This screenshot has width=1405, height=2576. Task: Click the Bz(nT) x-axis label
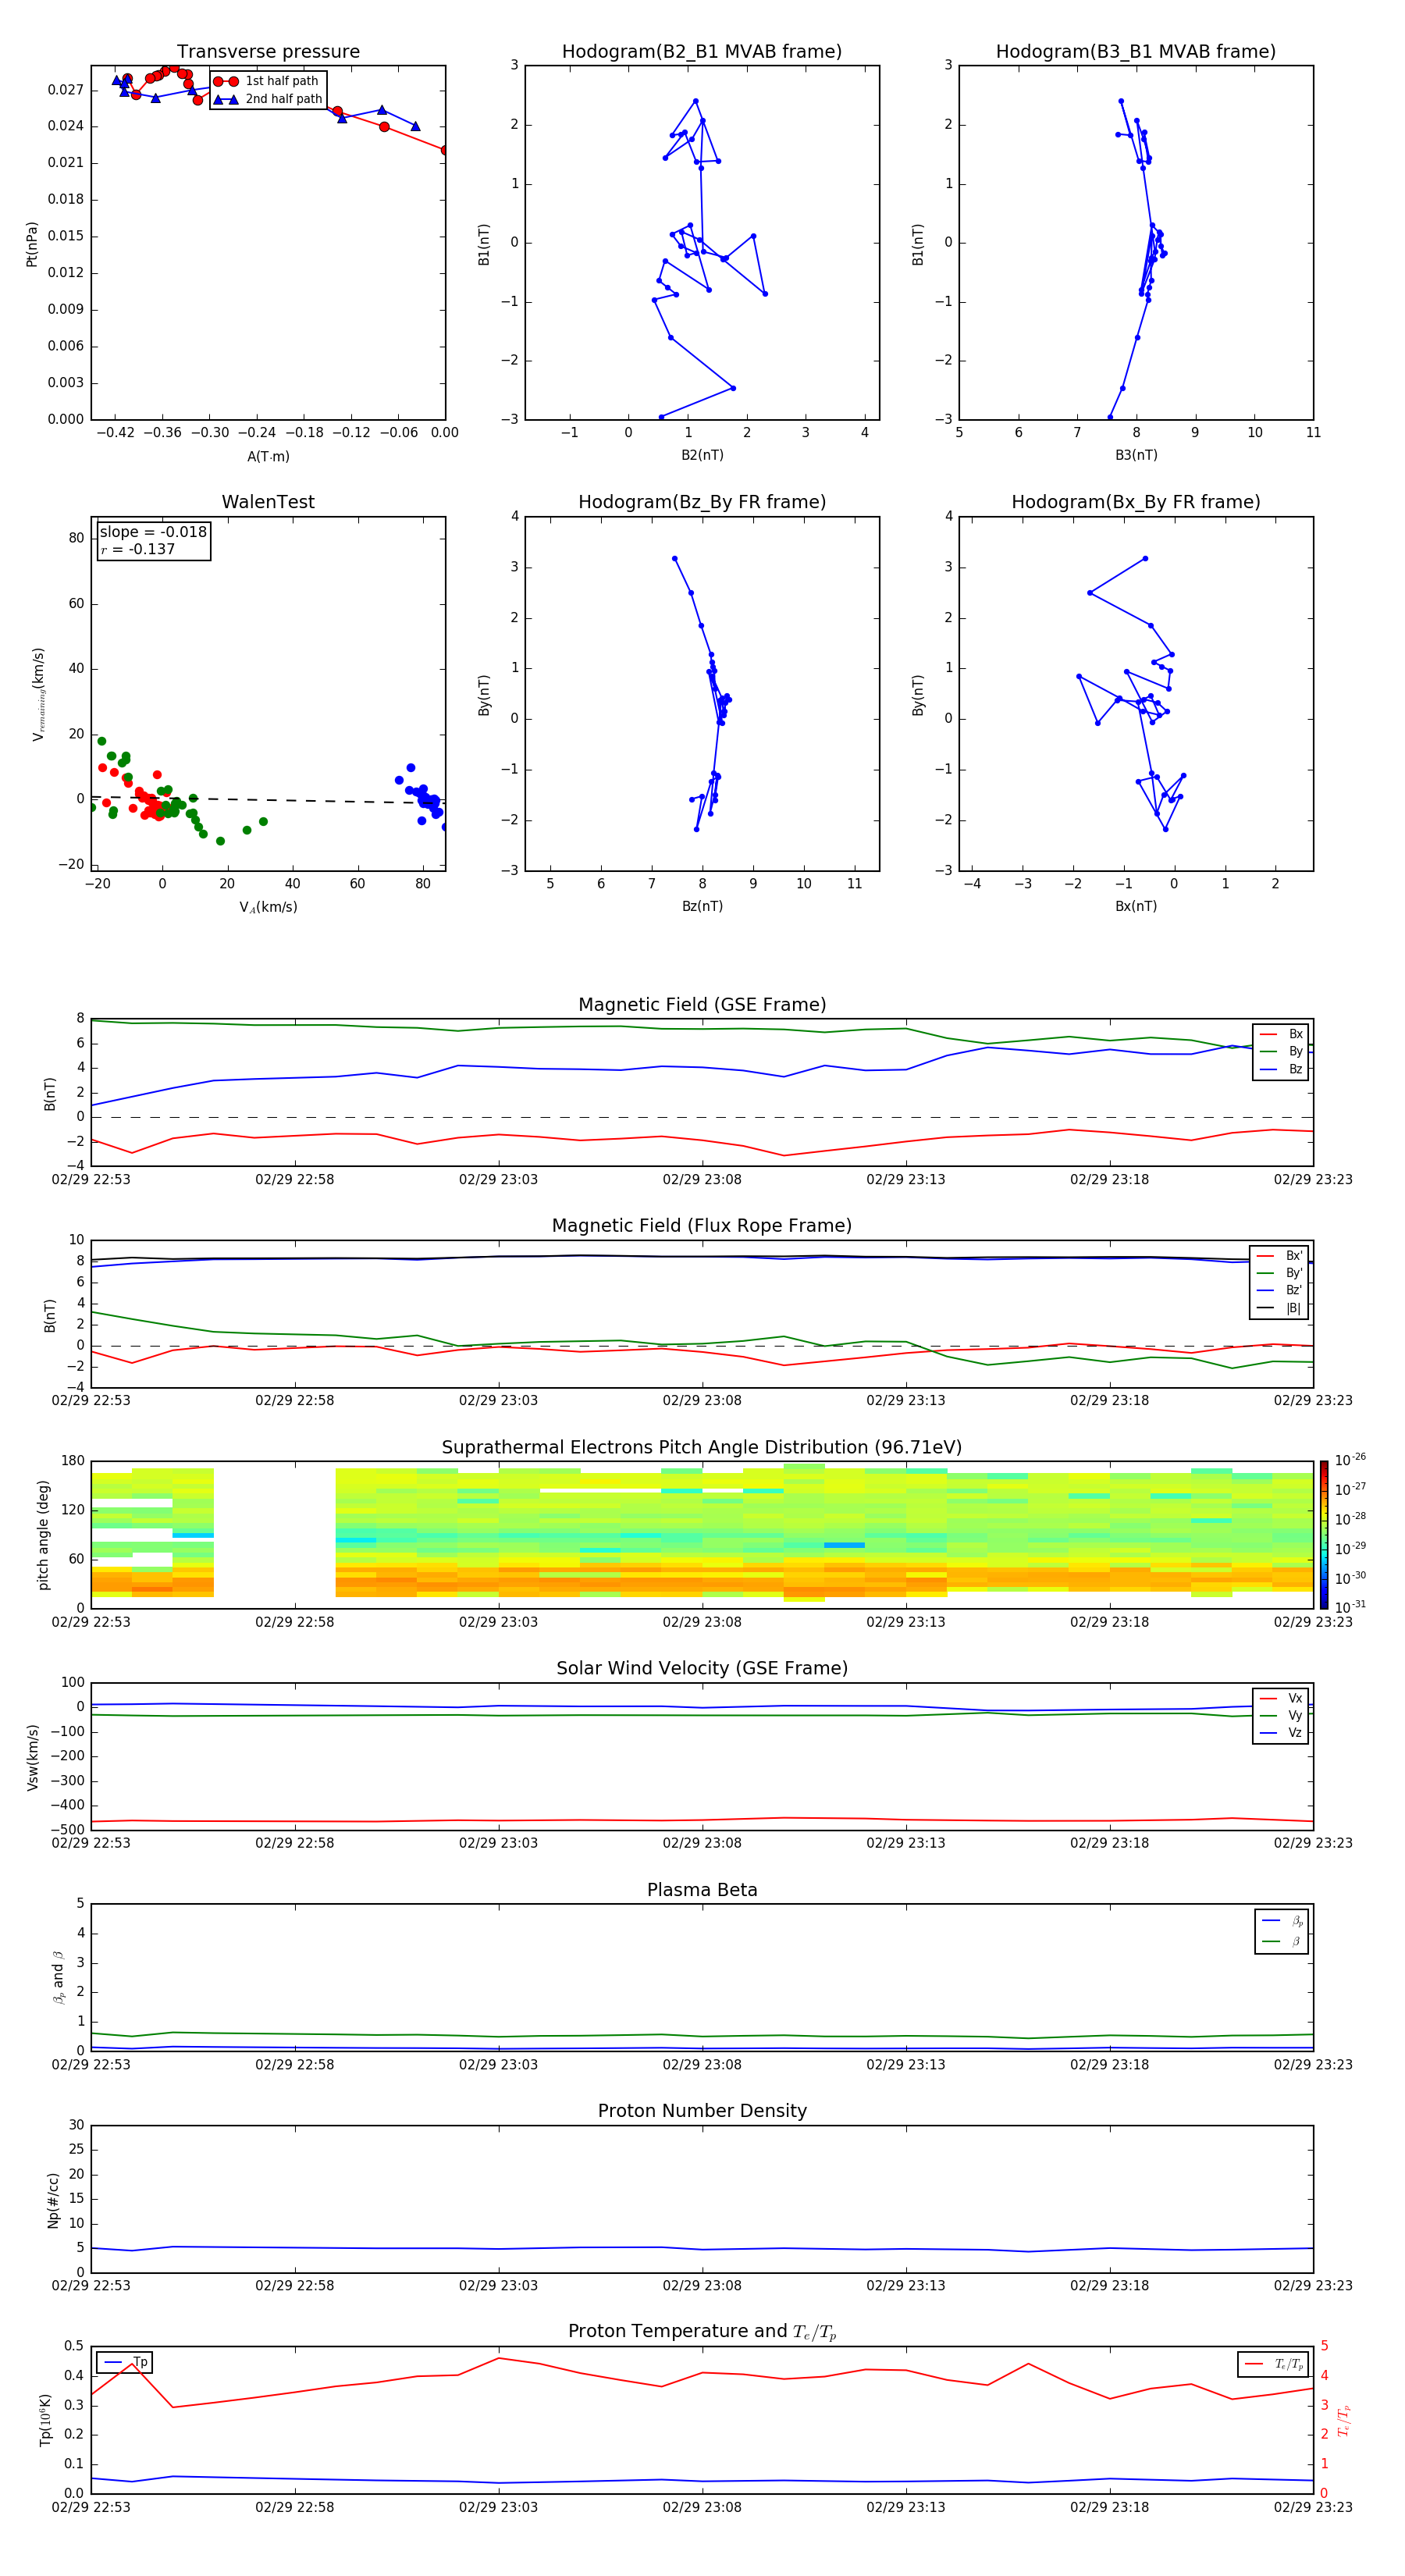pyautogui.click(x=702, y=906)
